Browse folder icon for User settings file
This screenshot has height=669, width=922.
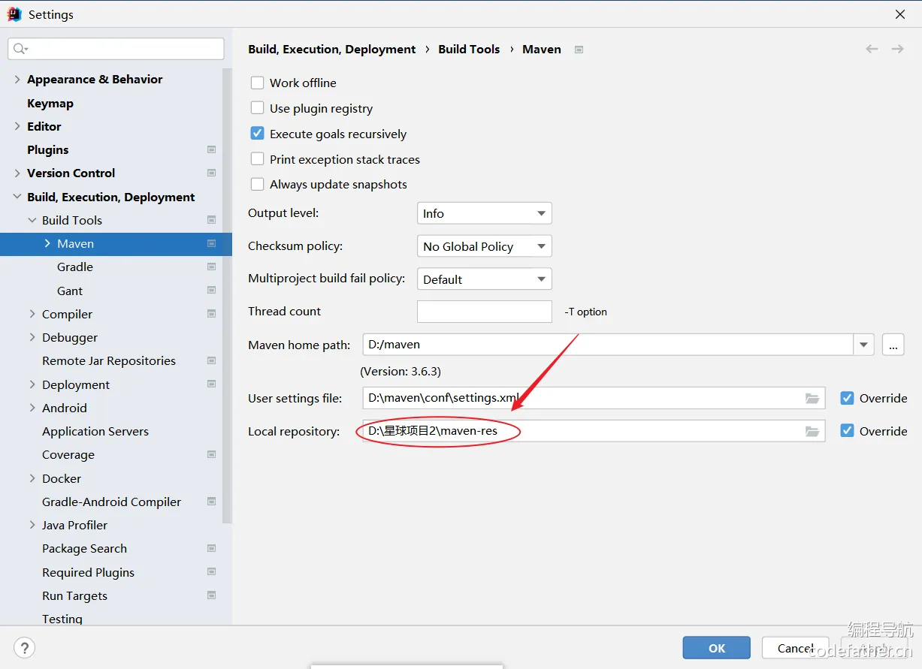[x=812, y=399]
